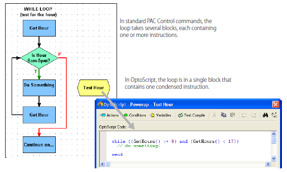Click the code editor scroll down arrow
287x172 pixels.
[274, 158]
